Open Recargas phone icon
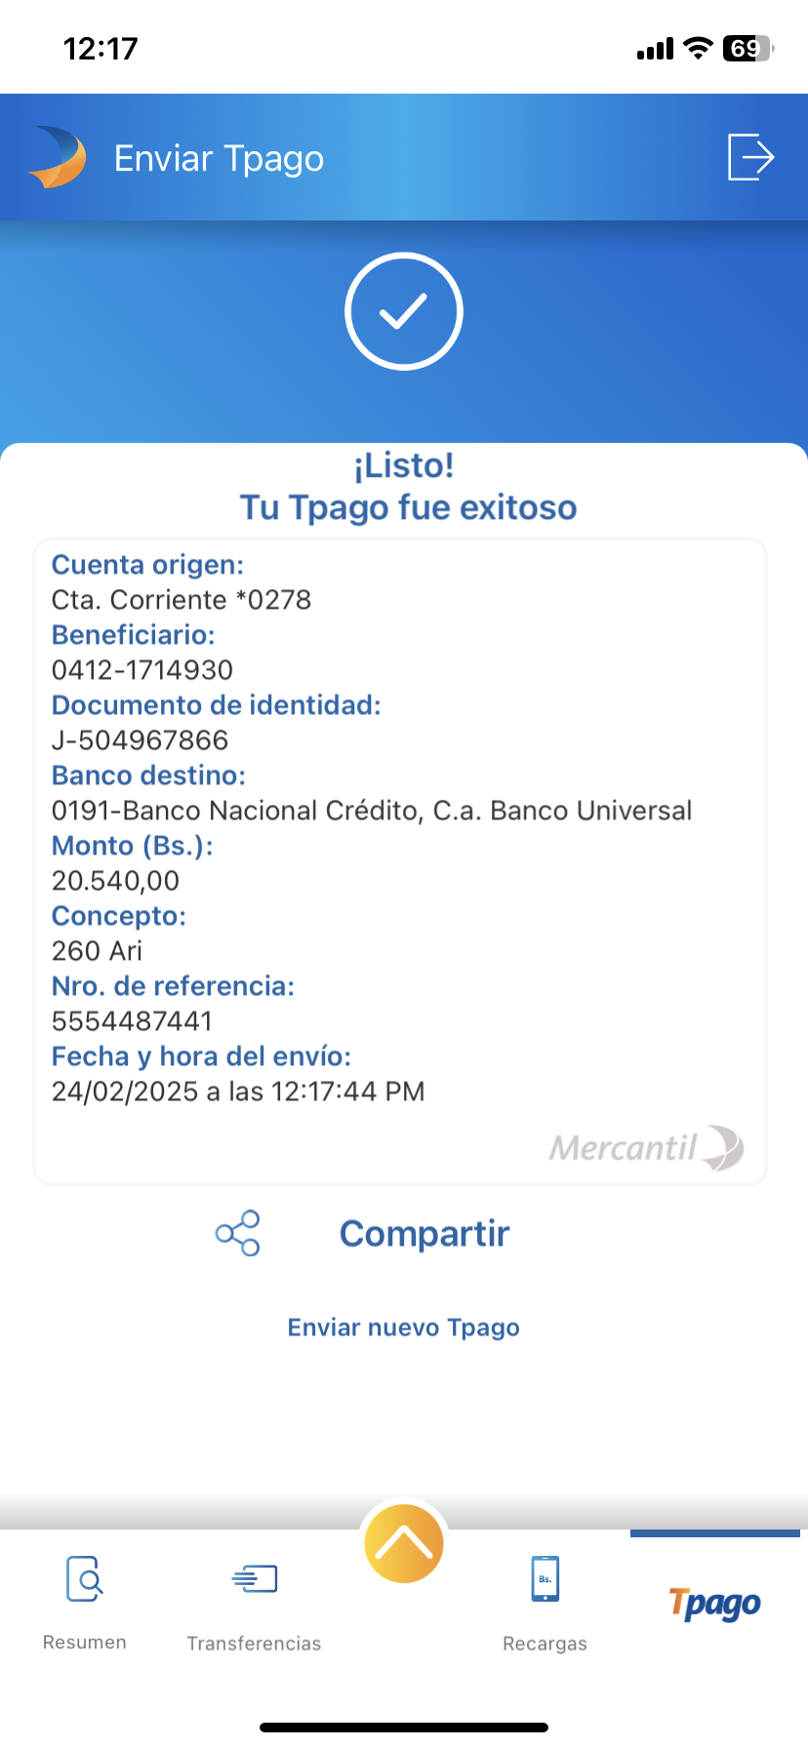 545,1578
